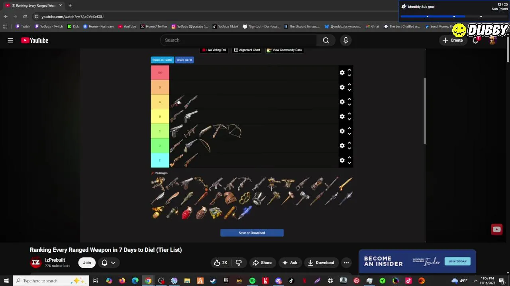Click Share on Twitter button
Viewport: 510px width, 286px height.
[162, 60]
